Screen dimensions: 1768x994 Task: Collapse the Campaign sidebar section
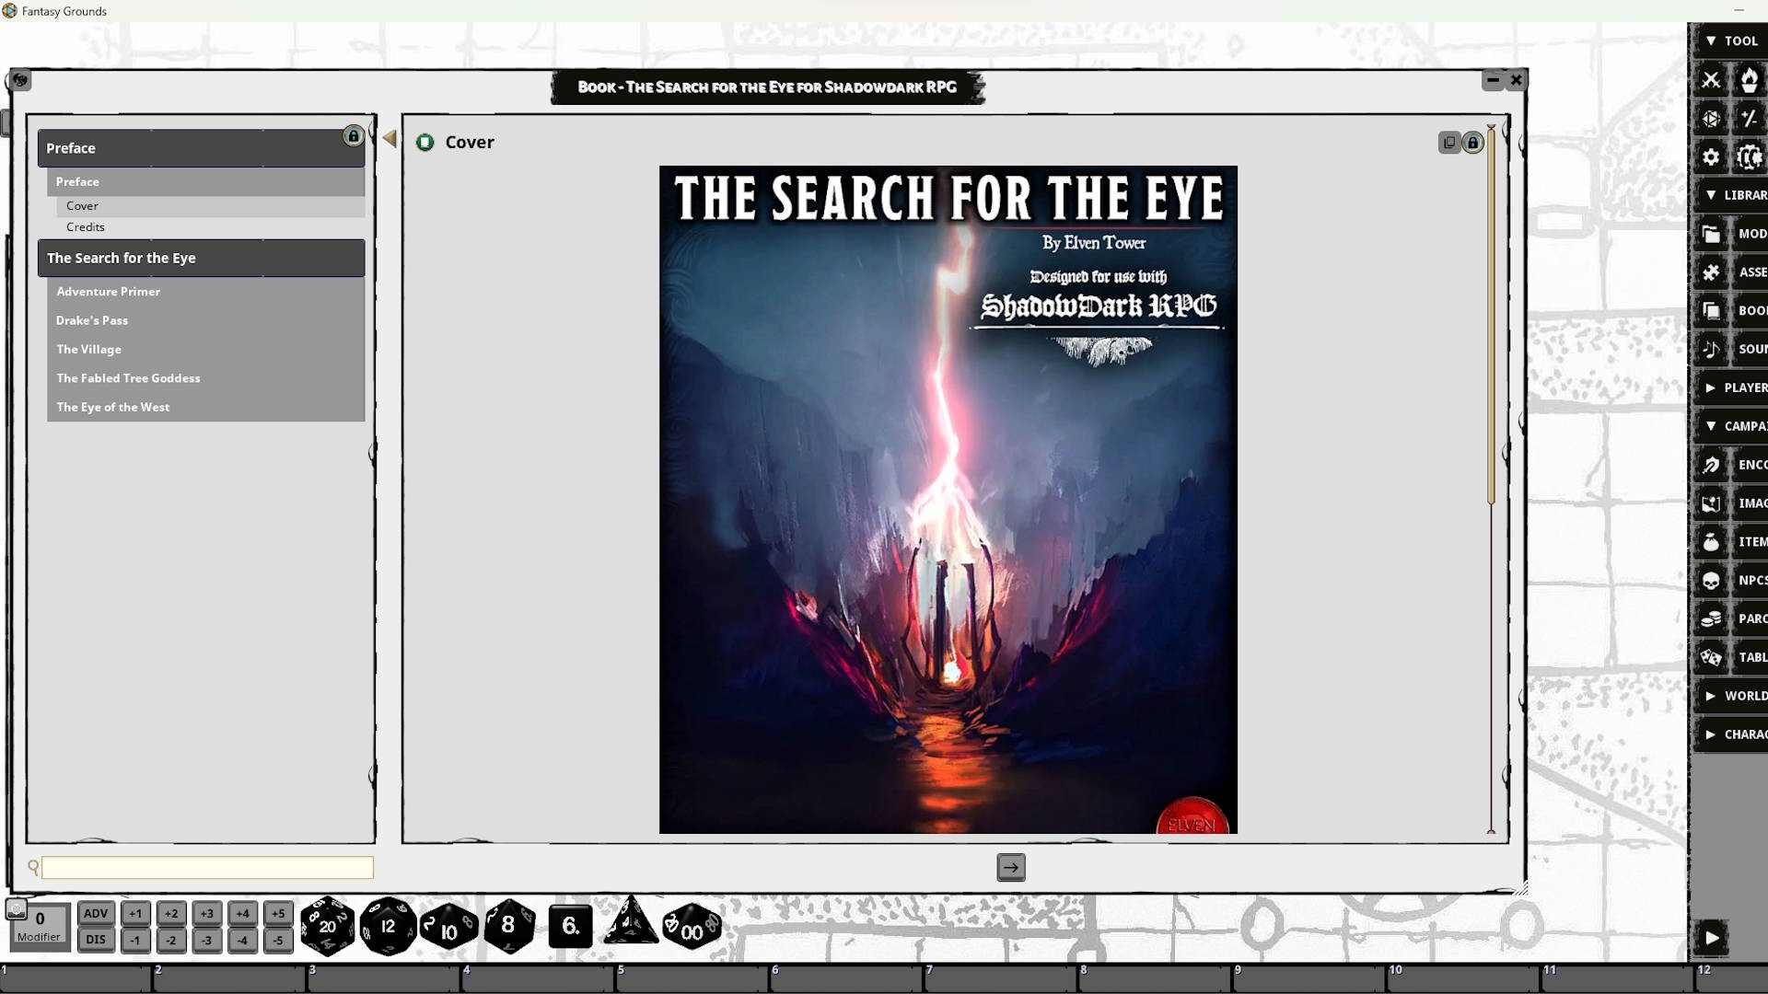pos(1731,426)
